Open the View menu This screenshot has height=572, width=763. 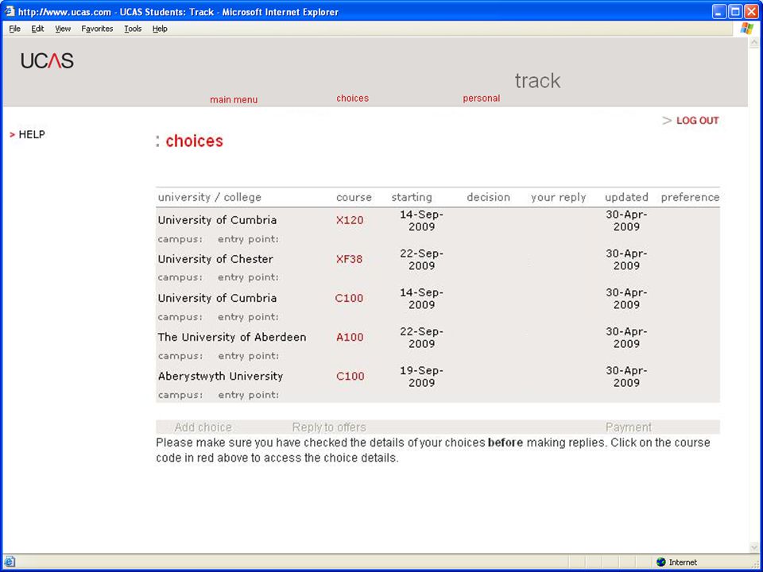[63, 29]
